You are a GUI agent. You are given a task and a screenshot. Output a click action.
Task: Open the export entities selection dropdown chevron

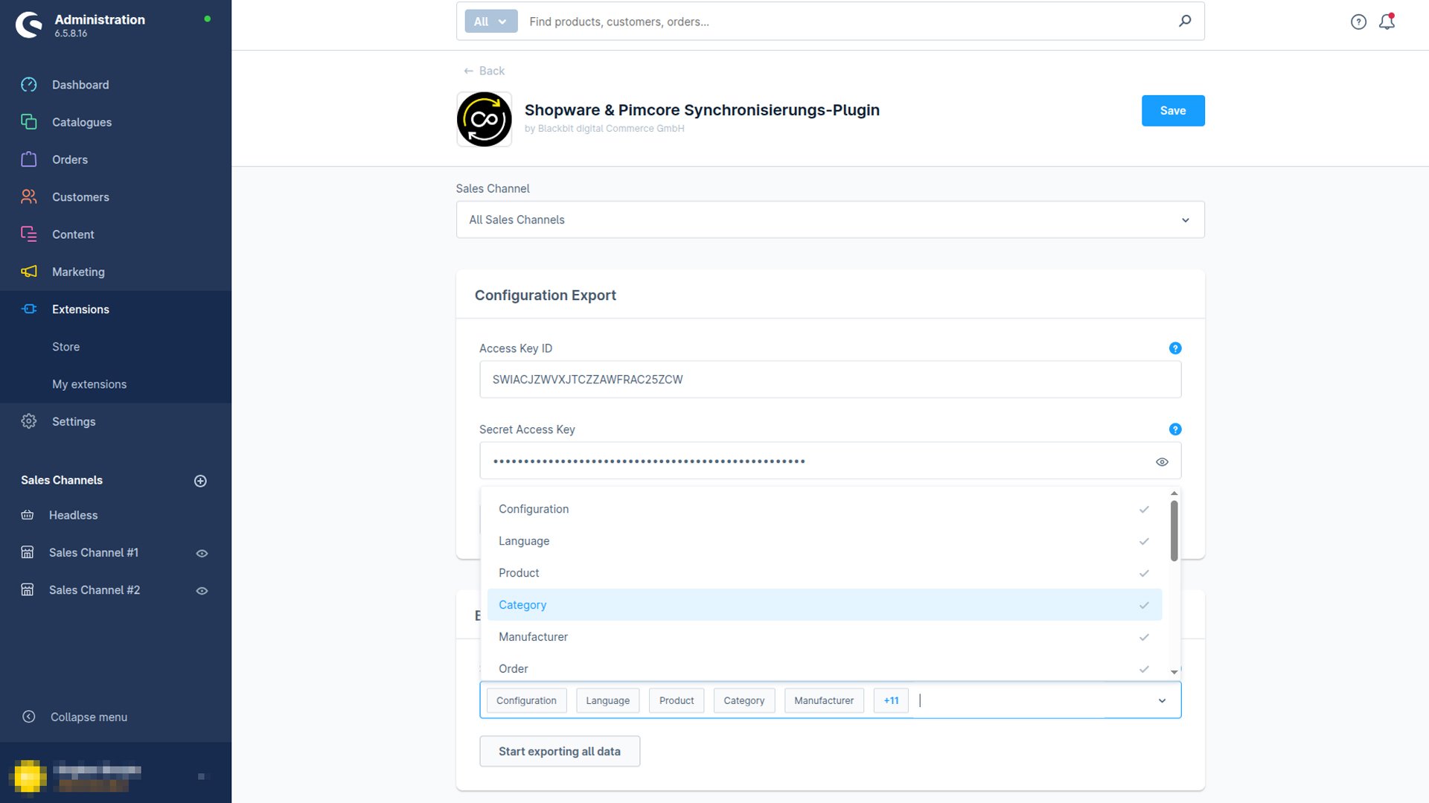(1161, 700)
